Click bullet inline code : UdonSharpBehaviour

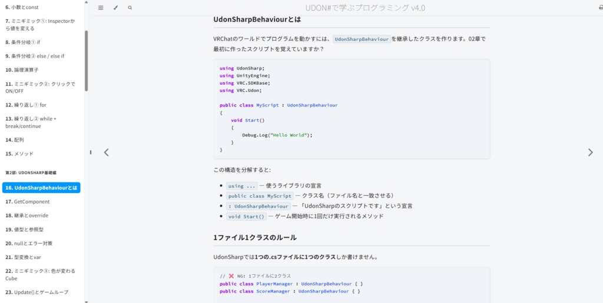(x=258, y=206)
